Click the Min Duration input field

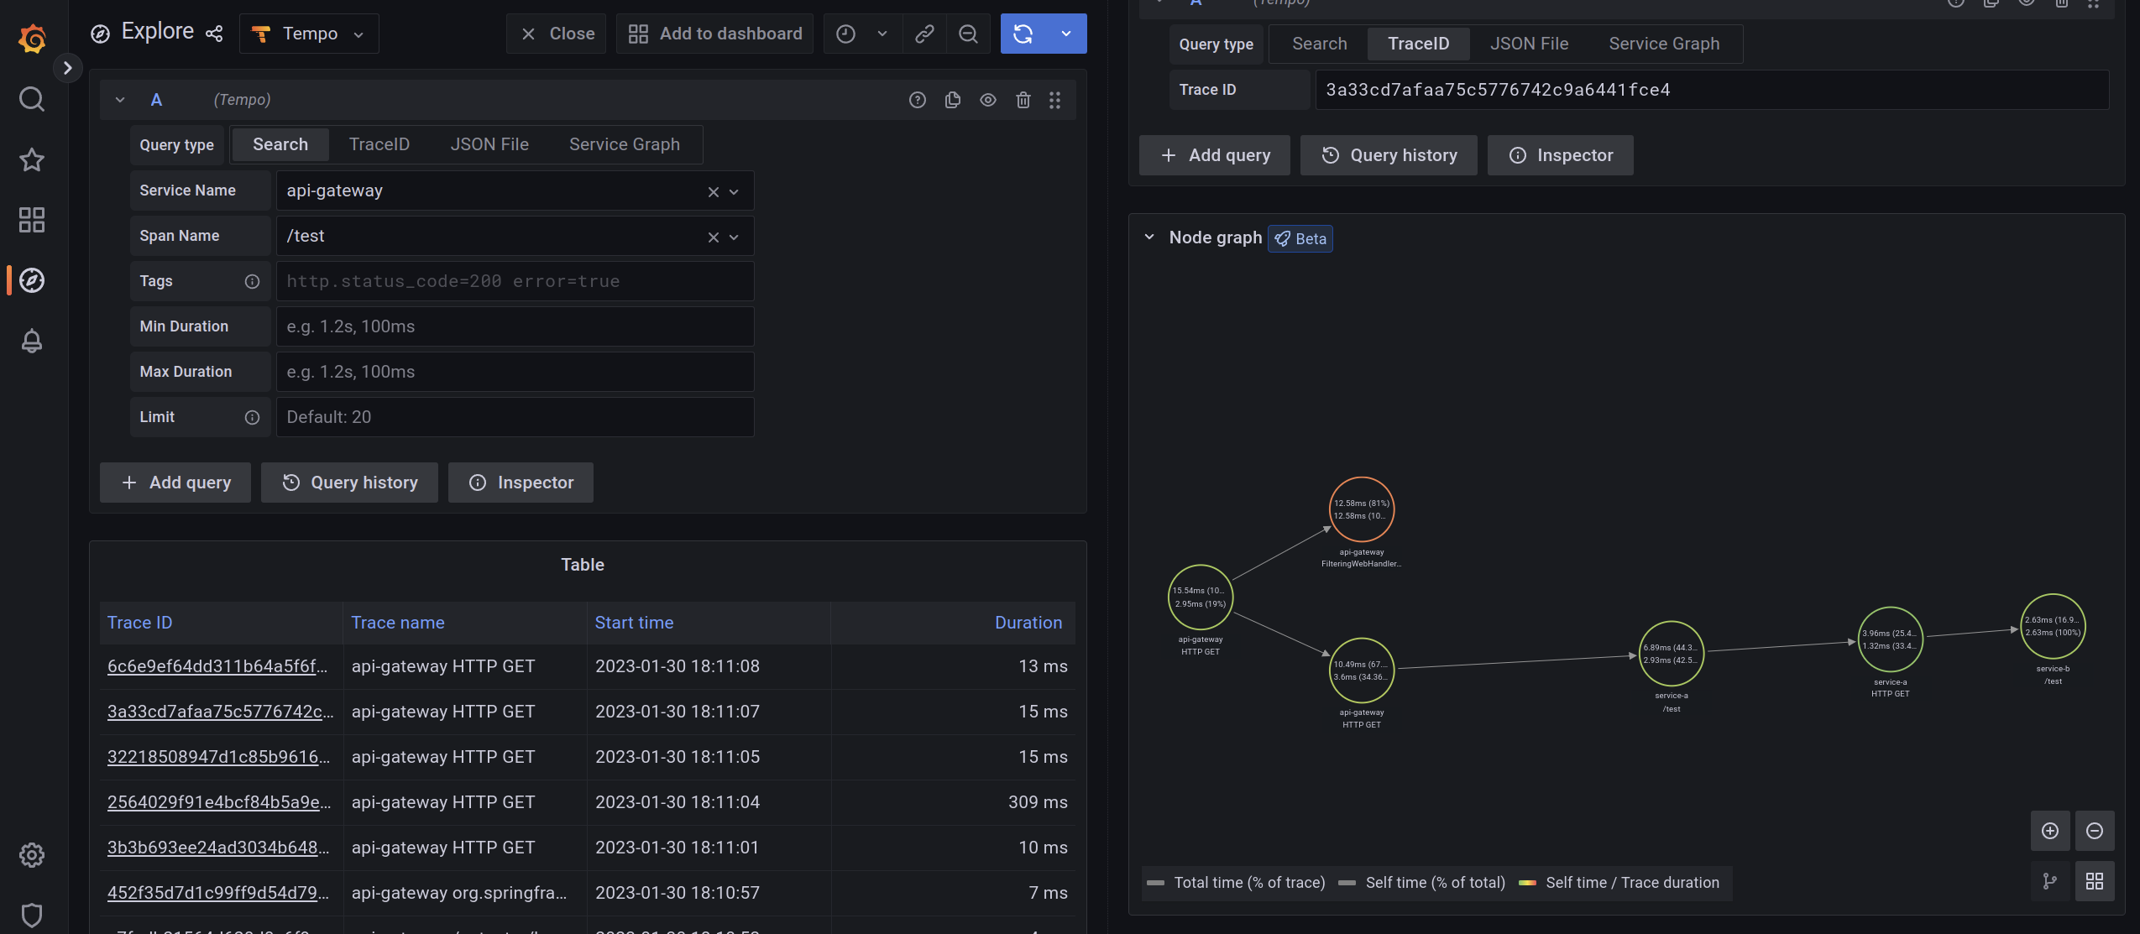point(515,326)
